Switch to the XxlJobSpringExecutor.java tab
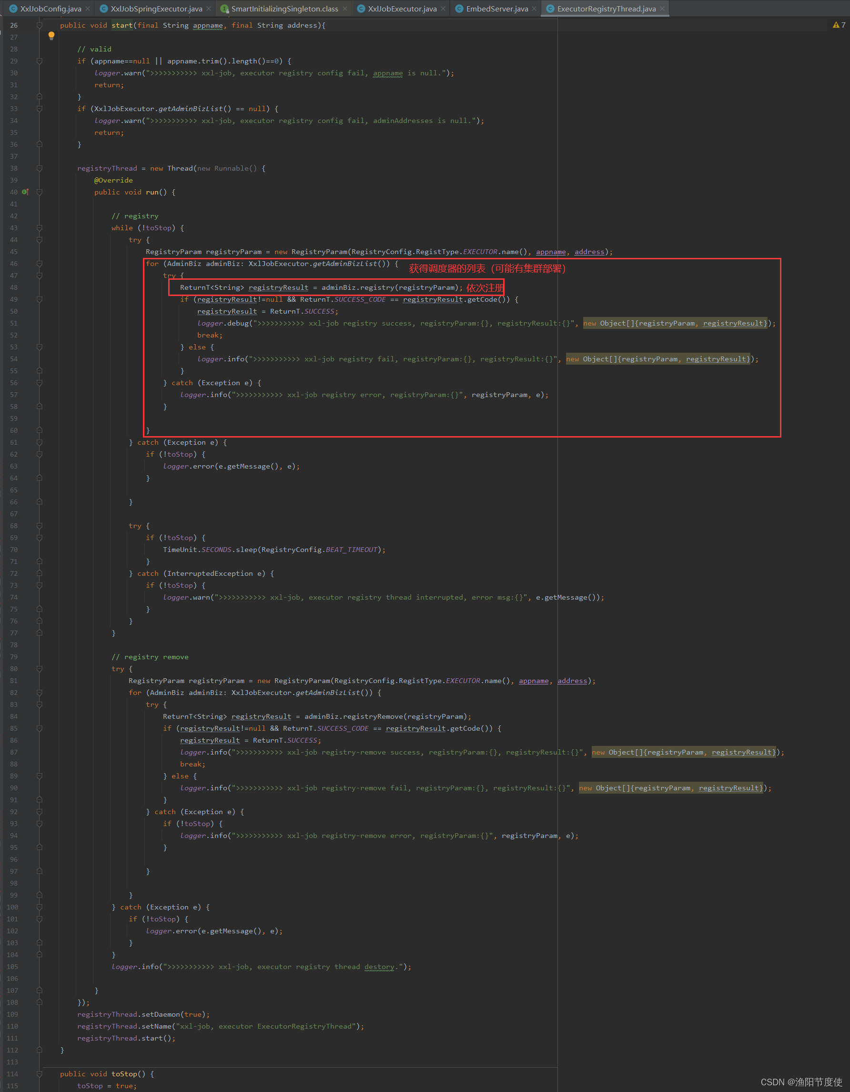 coord(156,9)
